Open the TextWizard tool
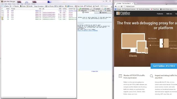 point(88,6)
